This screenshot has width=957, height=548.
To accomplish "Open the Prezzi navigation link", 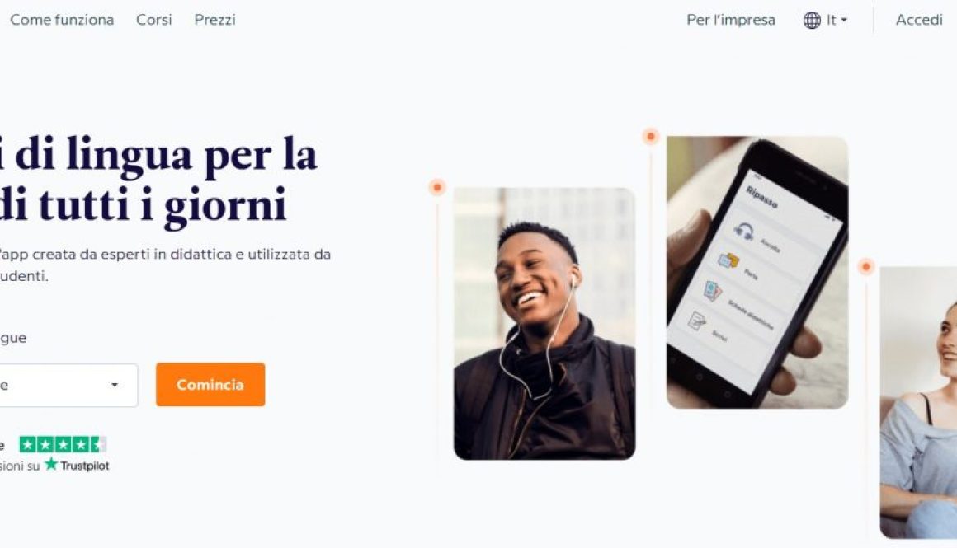I will coord(214,20).
